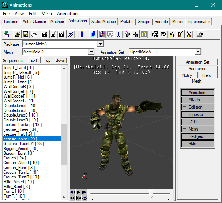Toggle the blue cube backface view icon
Image resolution: width=222 pixels, height=203 pixels.
[93, 34]
